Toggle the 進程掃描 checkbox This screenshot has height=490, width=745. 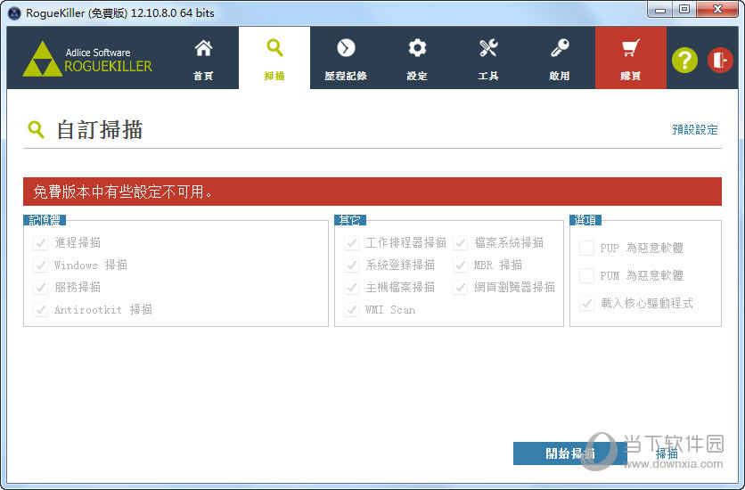coord(40,242)
